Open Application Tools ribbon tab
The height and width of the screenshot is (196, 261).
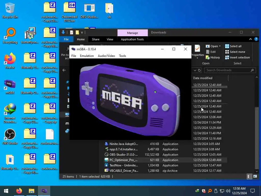(132, 39)
